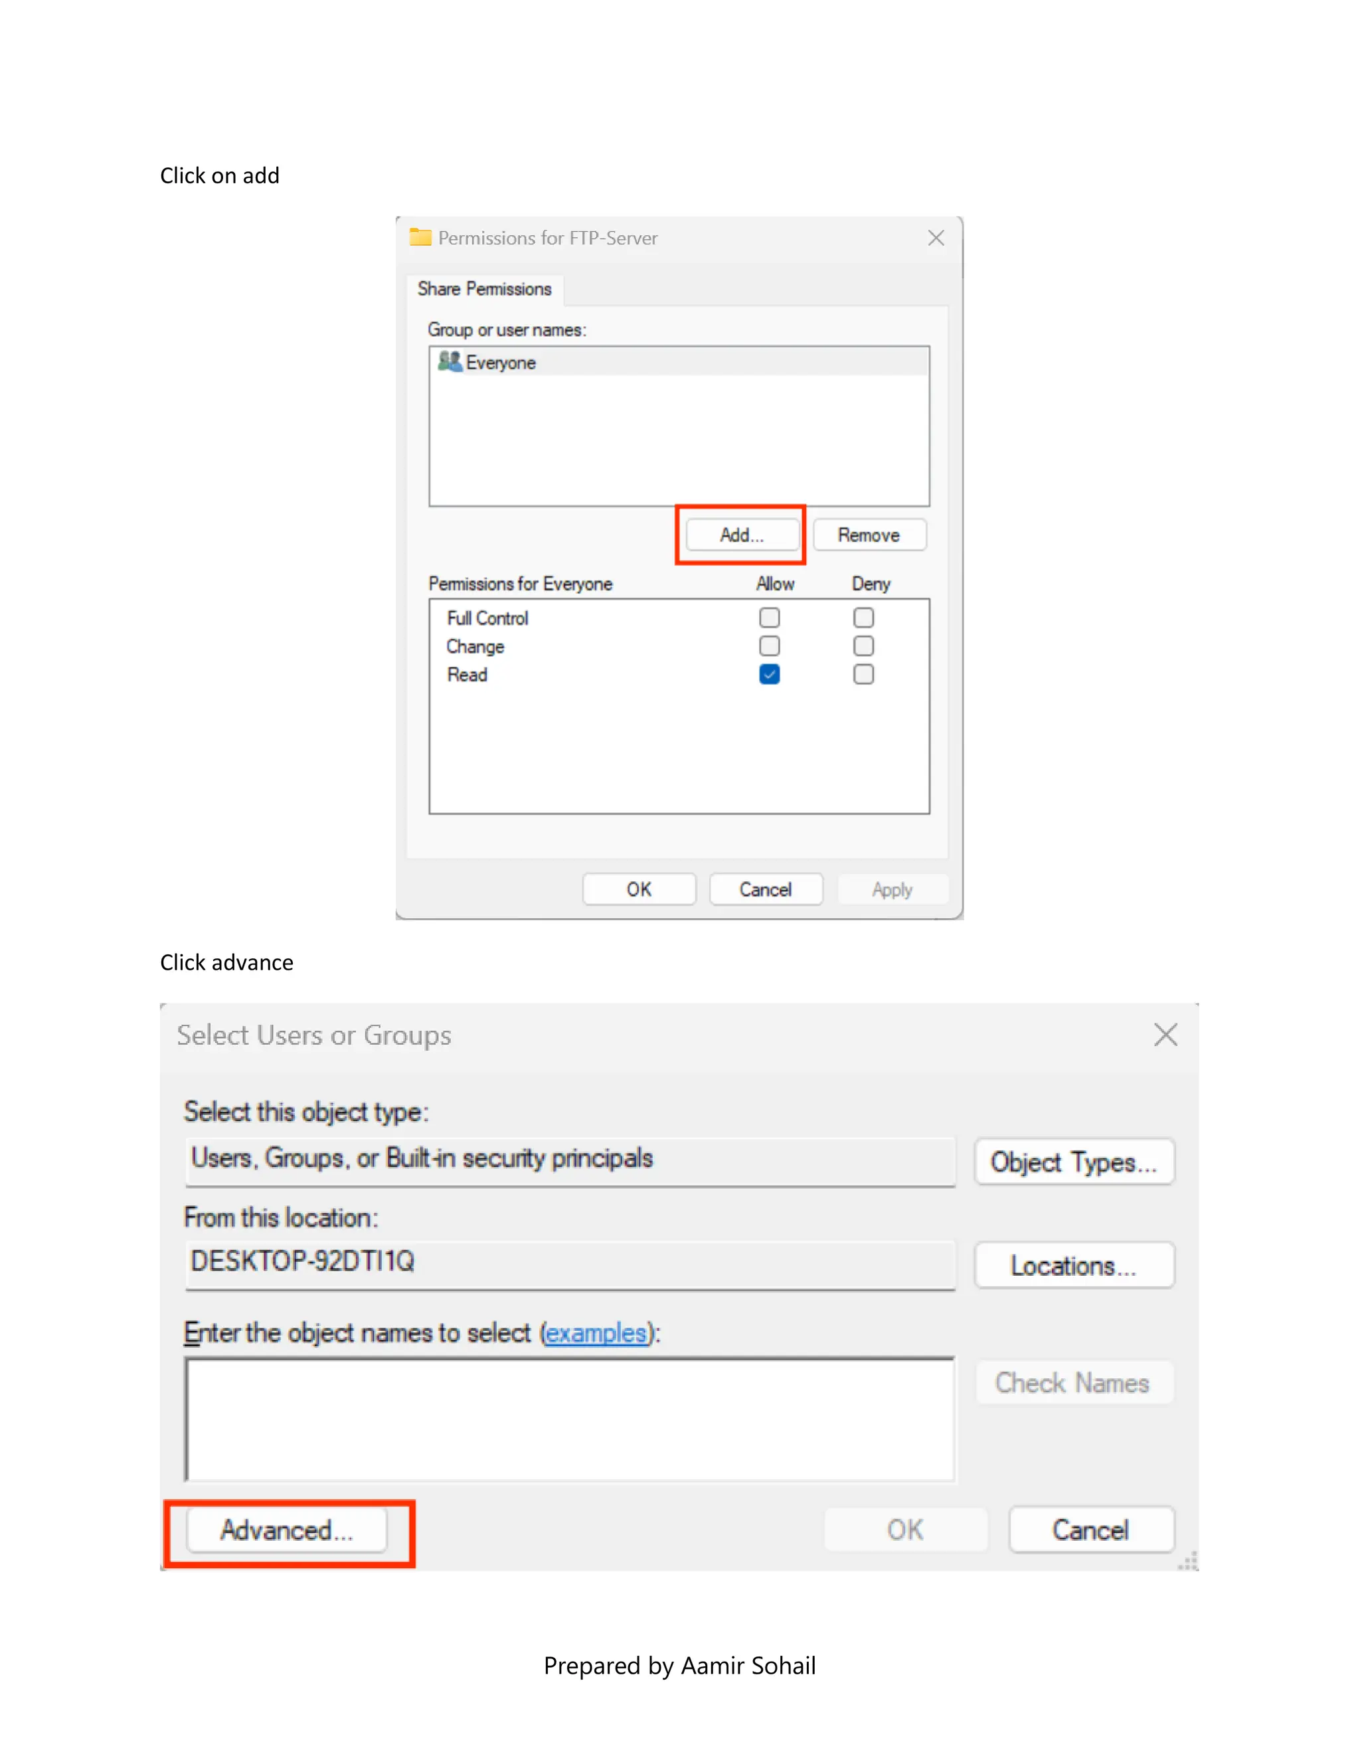Click the Add... button in Permissions dialog
1360x1760 pixels.
(x=741, y=535)
